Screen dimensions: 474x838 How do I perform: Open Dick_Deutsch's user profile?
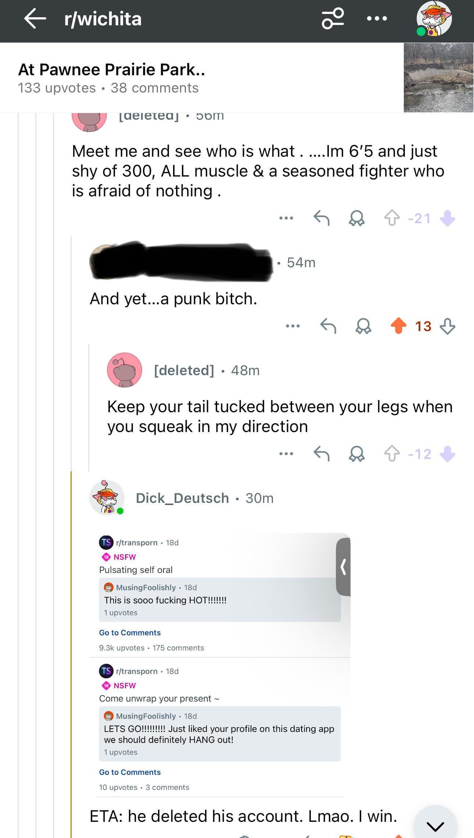[x=182, y=498]
